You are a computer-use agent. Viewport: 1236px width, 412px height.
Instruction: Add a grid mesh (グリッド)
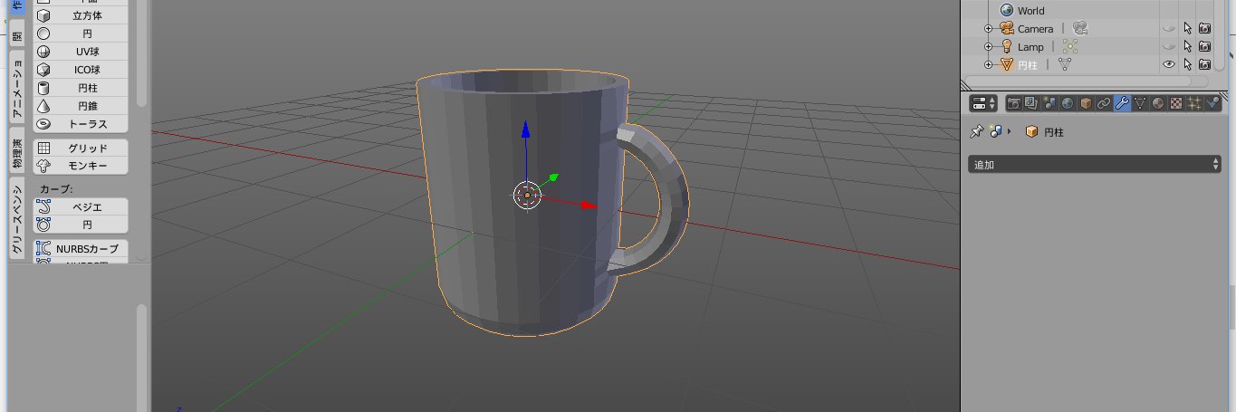pos(81,148)
